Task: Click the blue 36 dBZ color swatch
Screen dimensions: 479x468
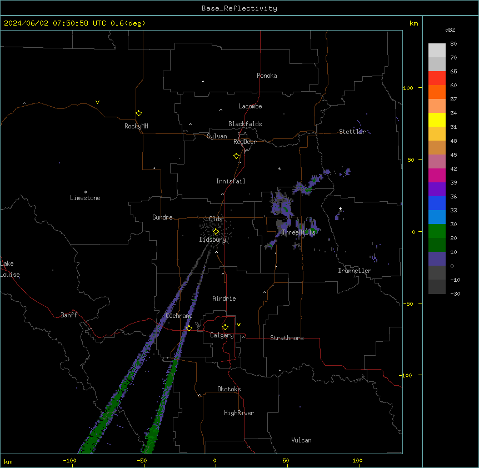Action: (437, 203)
